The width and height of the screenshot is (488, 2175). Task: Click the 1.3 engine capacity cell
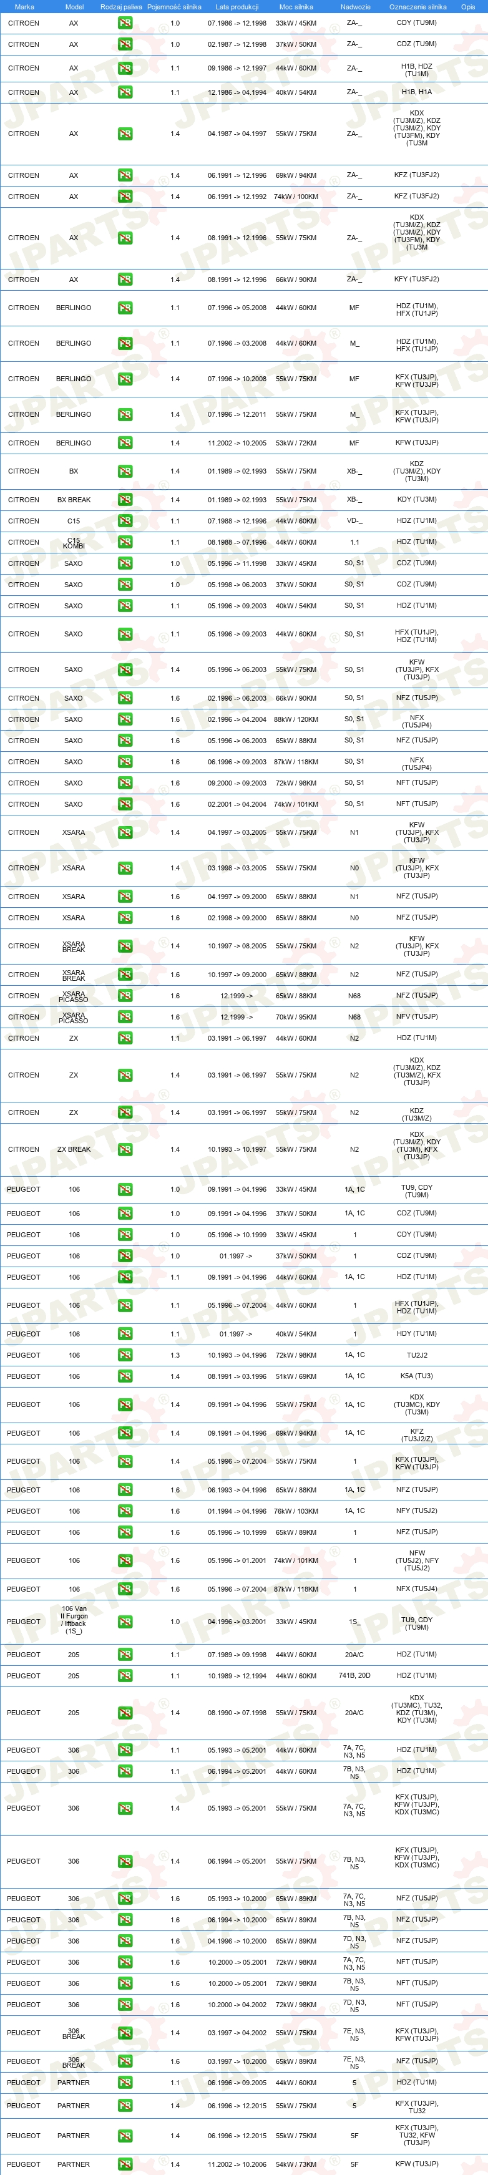point(175,1355)
